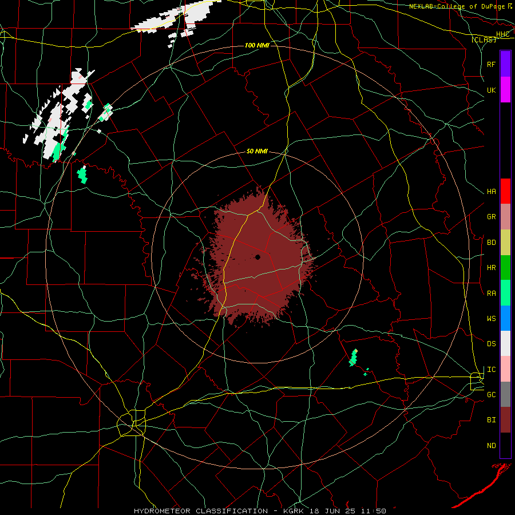Click the "ND" legend label
The width and height of the screenshot is (515, 515).
[491, 446]
